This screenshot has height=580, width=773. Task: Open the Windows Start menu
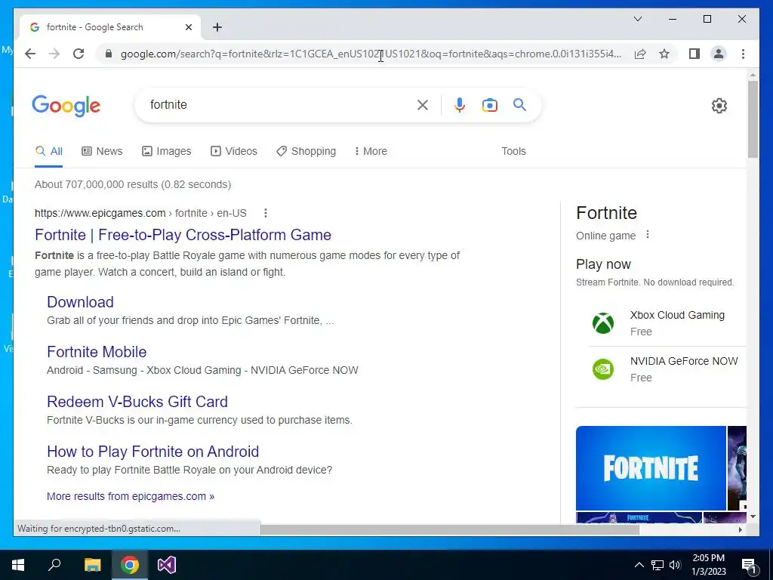18,565
